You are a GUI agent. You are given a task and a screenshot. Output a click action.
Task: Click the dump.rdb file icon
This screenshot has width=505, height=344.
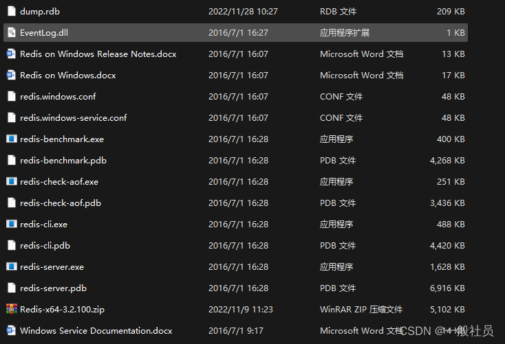(x=12, y=11)
